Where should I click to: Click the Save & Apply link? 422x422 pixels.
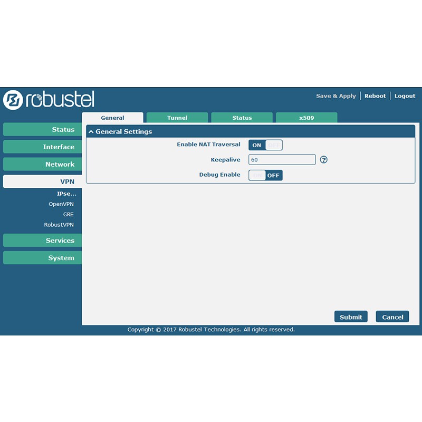336,96
